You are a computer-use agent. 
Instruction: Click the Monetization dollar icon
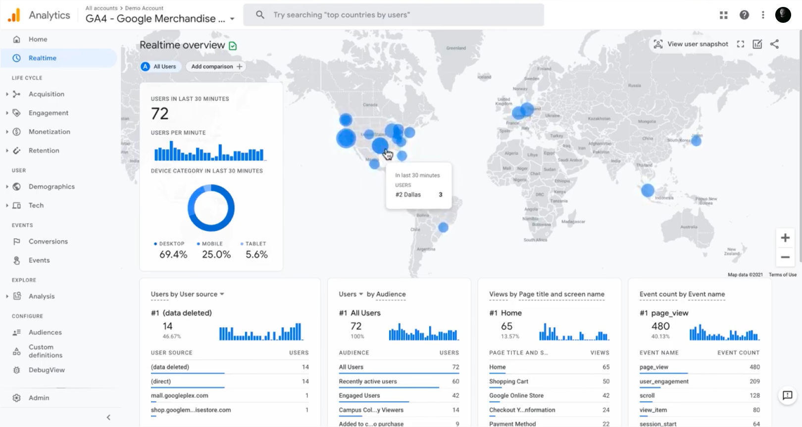click(16, 132)
